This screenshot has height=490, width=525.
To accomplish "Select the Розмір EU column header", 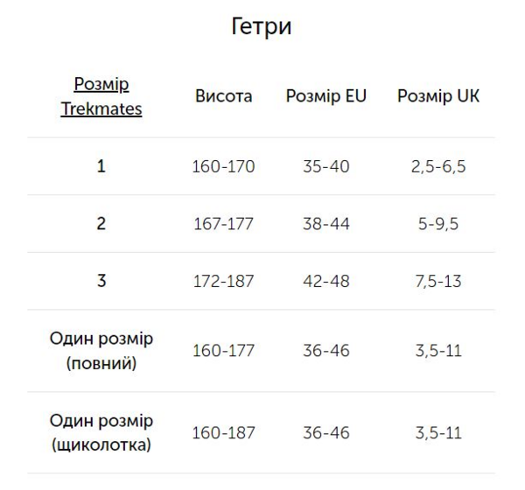I will 326,96.
